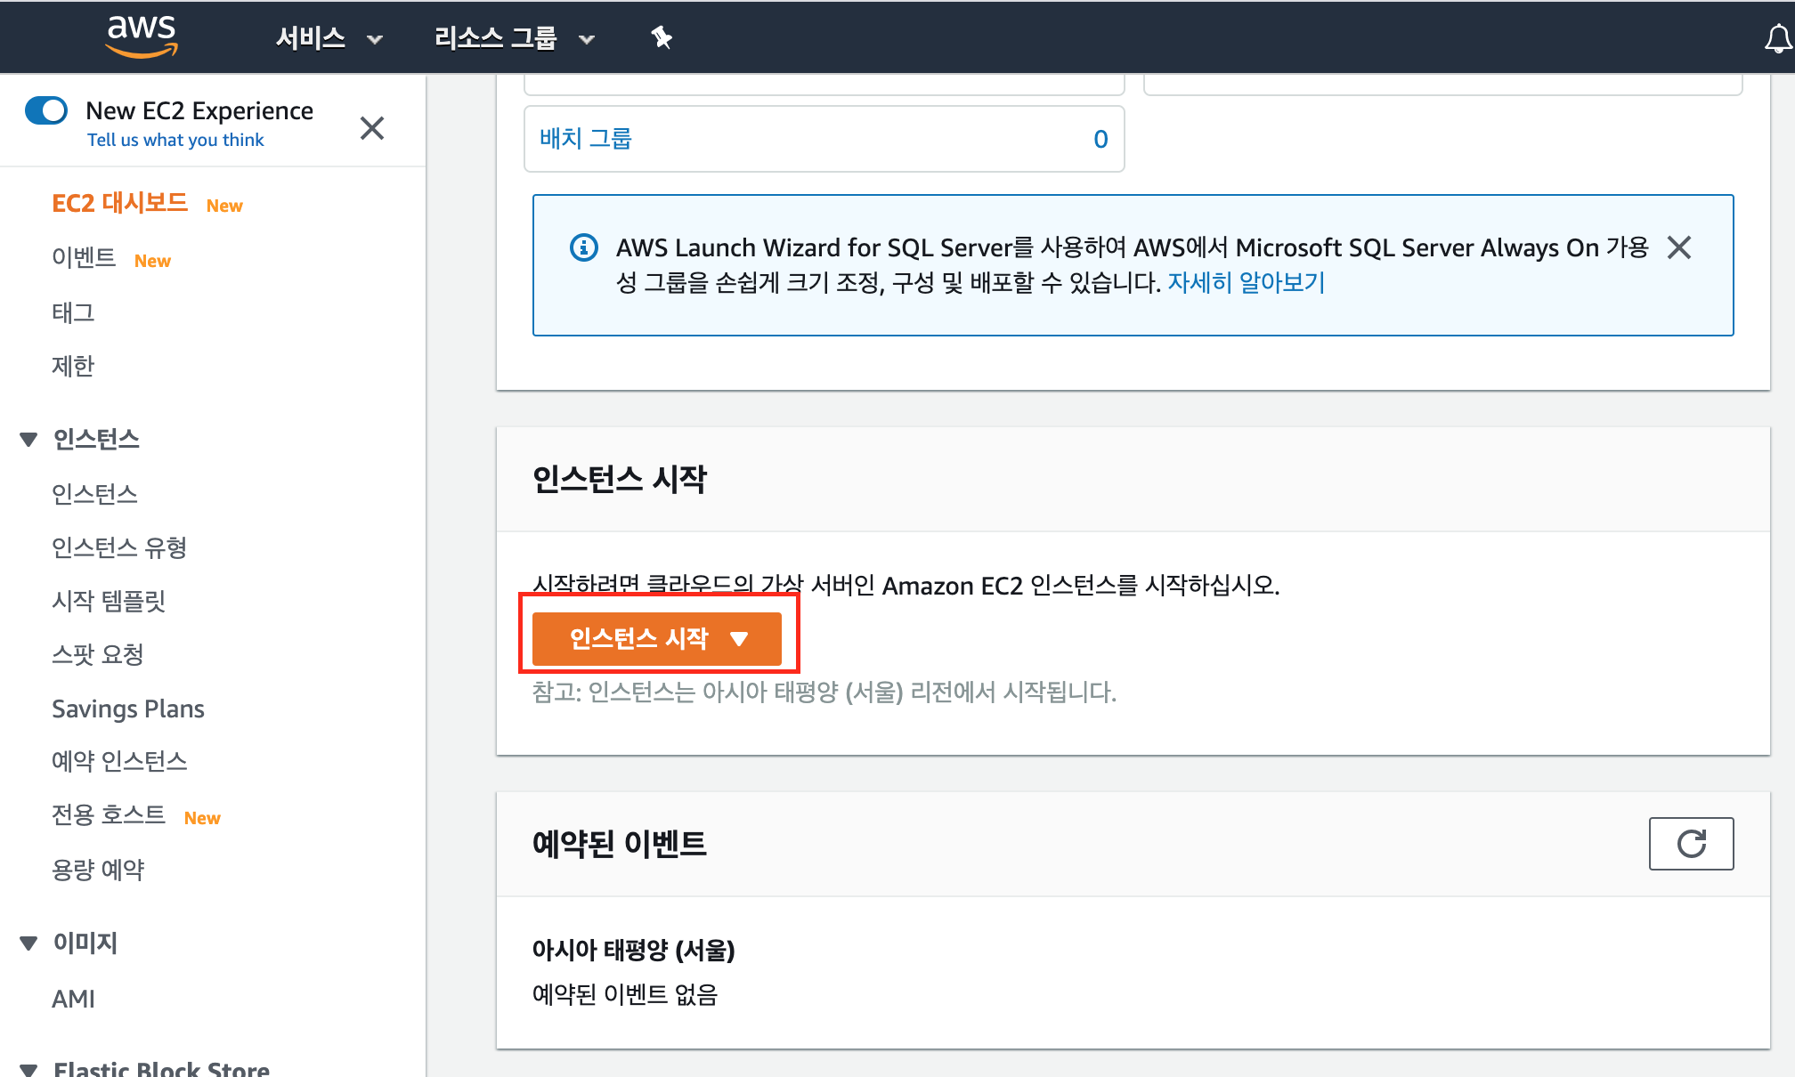Image resolution: width=1795 pixels, height=1077 pixels.
Task: Open the notifications bell icon
Action: [1777, 39]
